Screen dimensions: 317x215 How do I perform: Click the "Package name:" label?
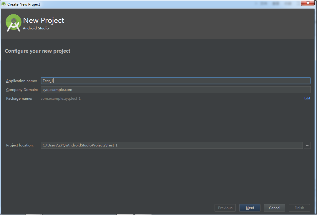[x=19, y=99]
